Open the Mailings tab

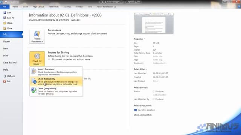tap(67, 7)
